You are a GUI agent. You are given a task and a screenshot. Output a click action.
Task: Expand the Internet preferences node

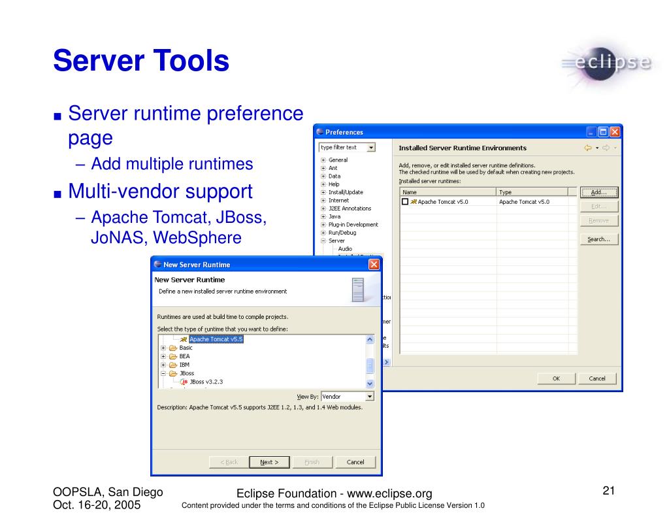point(323,201)
